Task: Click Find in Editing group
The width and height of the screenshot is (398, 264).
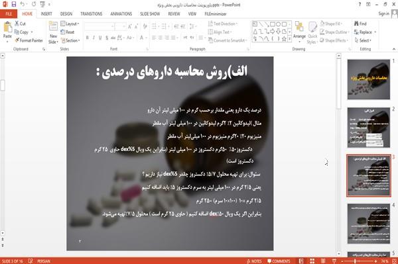Action: (x=360, y=24)
